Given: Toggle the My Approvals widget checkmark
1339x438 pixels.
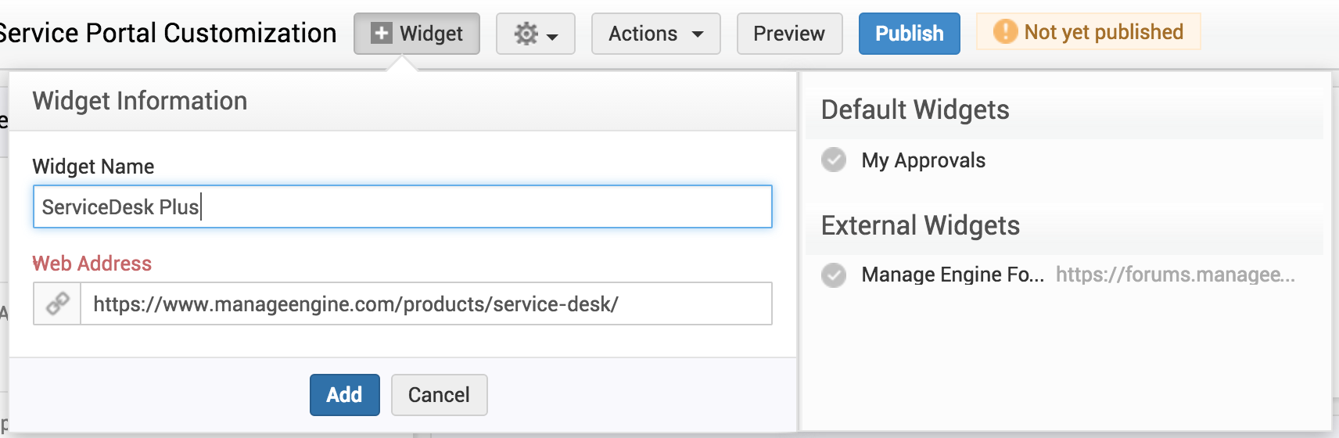Looking at the screenshot, I should point(834,160).
